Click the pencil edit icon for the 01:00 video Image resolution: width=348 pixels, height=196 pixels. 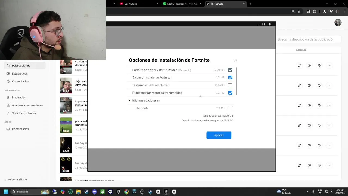(x=299, y=85)
